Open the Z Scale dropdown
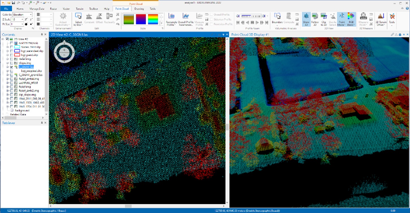The image size is (410, 213). [22, 19]
